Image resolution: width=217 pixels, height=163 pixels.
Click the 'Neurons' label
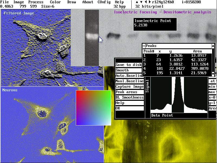coord(10,90)
